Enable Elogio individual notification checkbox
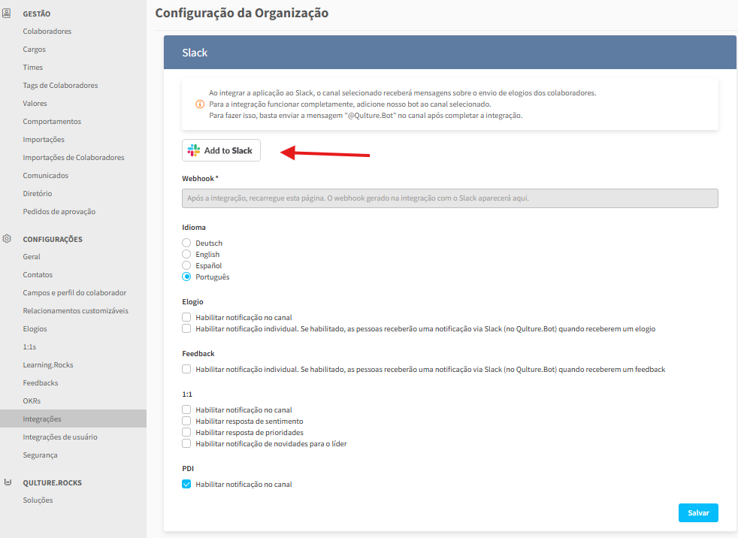The height and width of the screenshot is (538, 738). click(186, 328)
